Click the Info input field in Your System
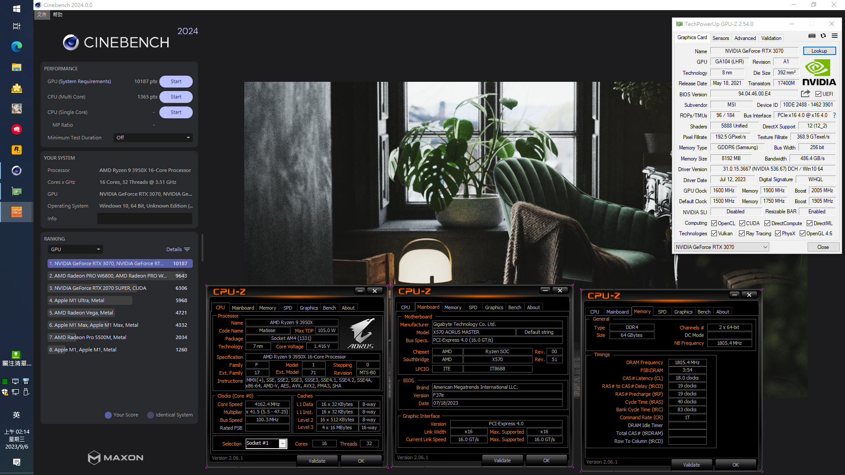 [x=145, y=219]
